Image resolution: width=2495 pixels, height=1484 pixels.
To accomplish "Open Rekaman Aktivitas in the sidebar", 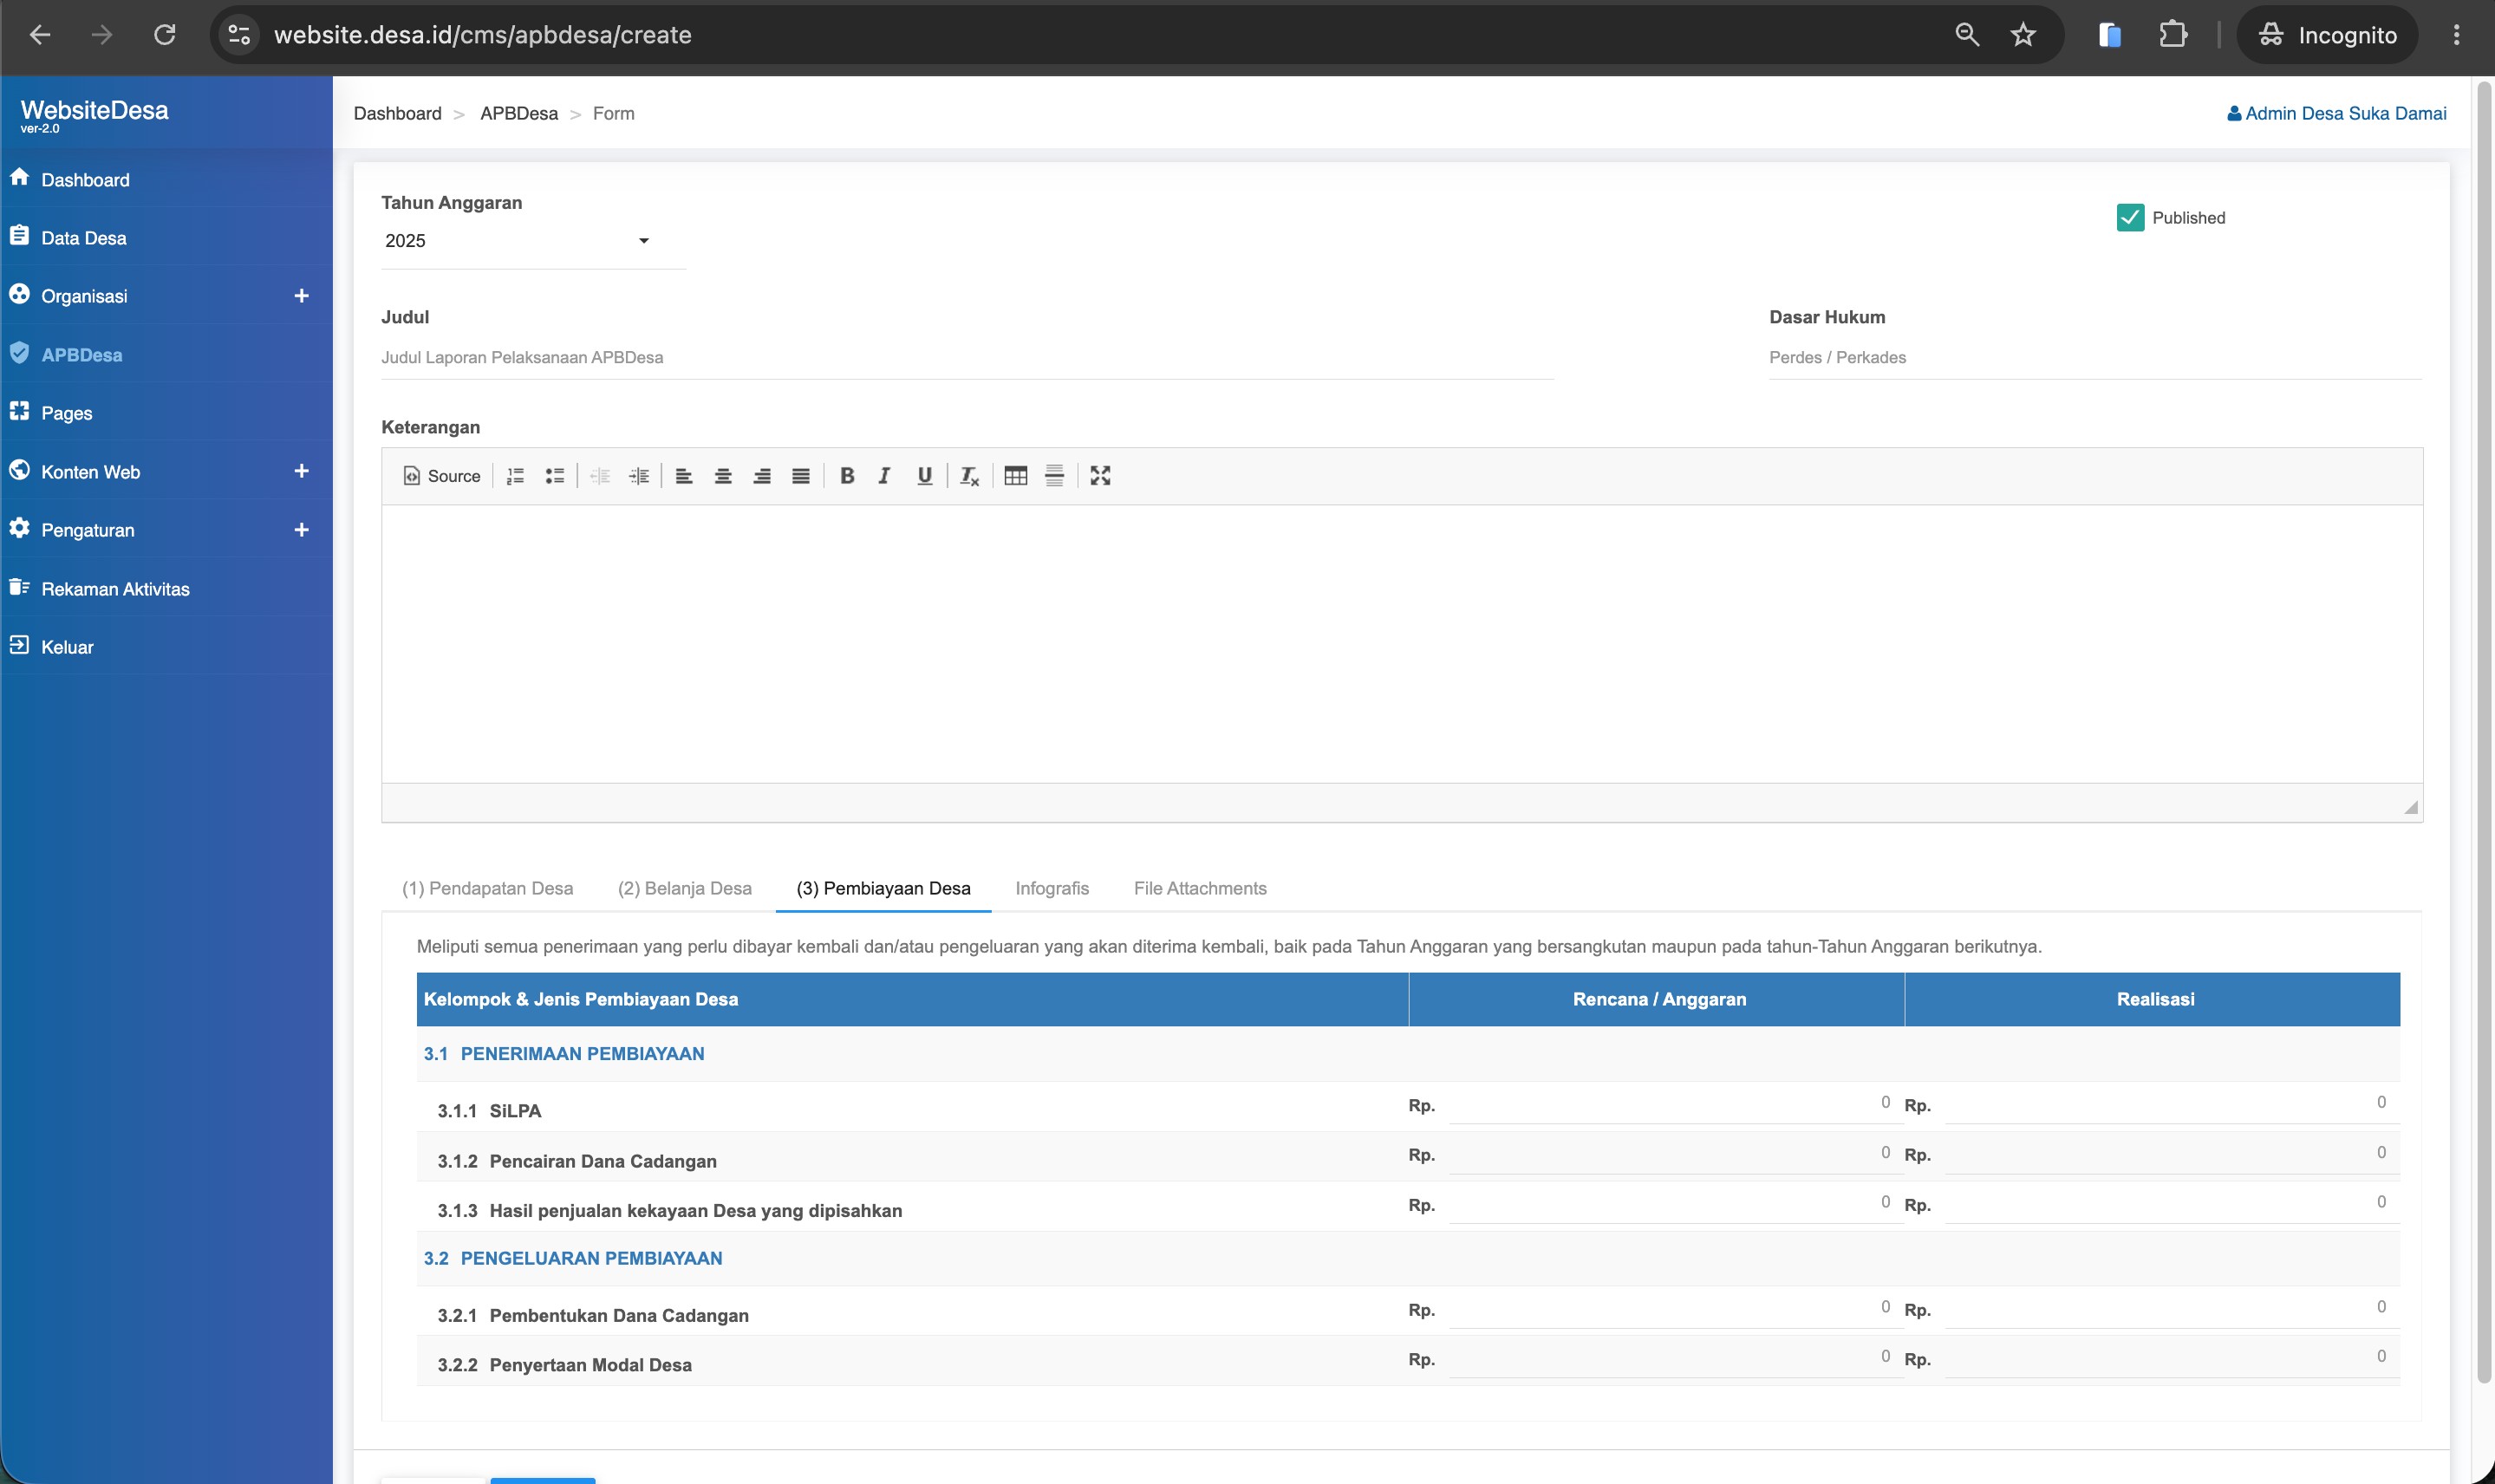I will [x=166, y=589].
